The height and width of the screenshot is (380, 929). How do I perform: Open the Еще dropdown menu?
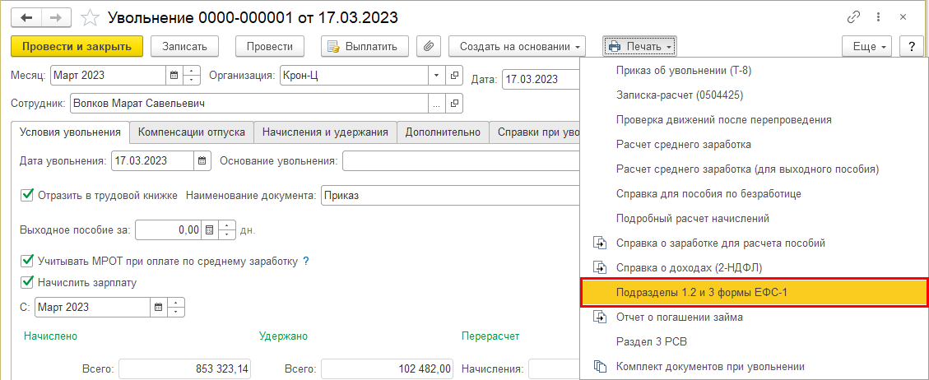866,46
